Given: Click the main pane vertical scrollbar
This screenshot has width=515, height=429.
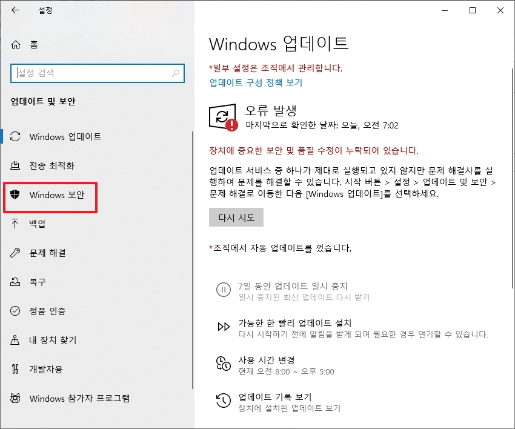Looking at the screenshot, I should pyautogui.click(x=513, y=178).
